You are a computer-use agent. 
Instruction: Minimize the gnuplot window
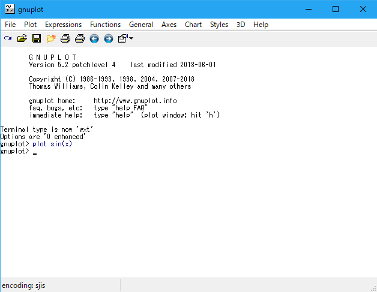[309, 10]
